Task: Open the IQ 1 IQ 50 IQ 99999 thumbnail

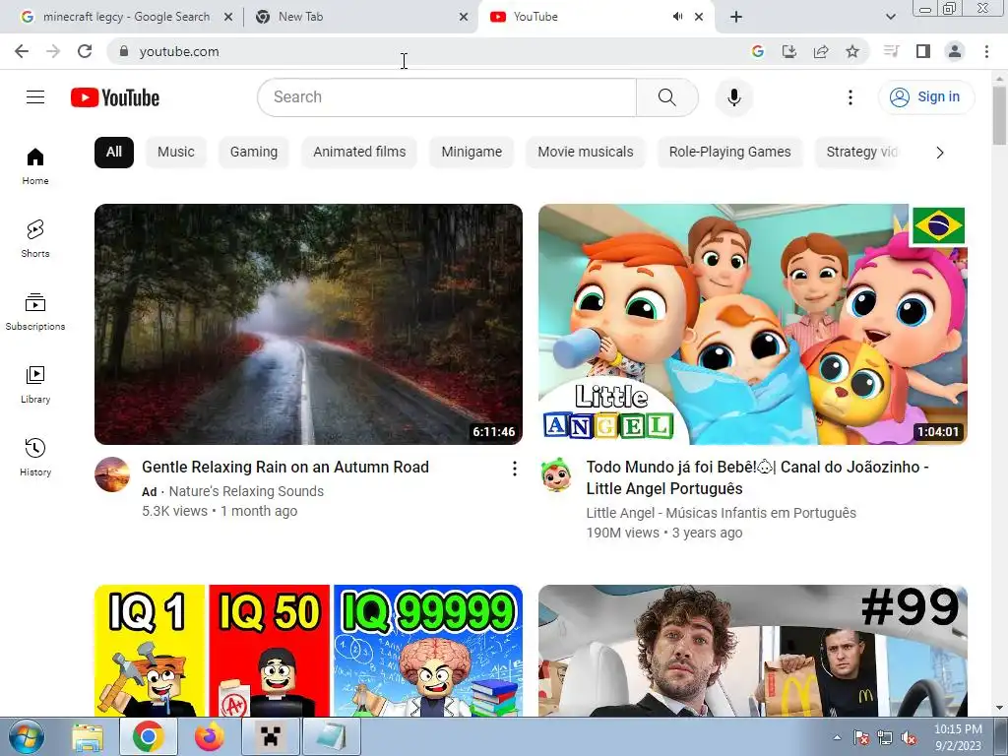Action: [x=308, y=651]
